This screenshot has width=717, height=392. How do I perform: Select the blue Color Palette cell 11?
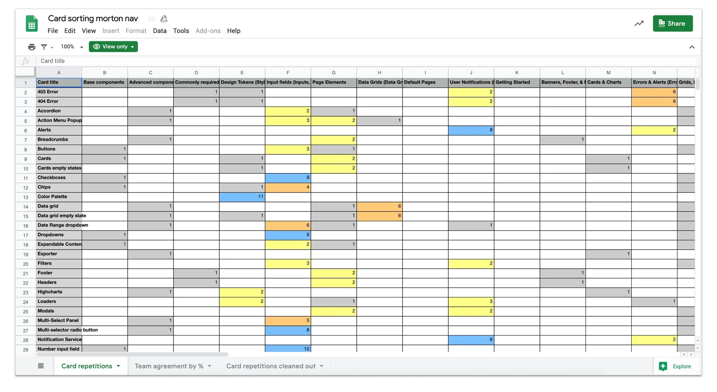(x=242, y=197)
